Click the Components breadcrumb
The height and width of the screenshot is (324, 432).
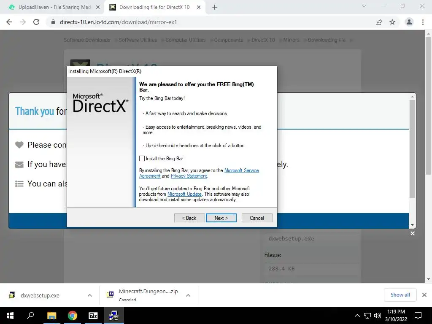click(229, 40)
